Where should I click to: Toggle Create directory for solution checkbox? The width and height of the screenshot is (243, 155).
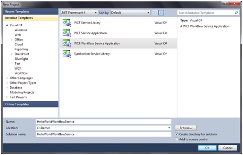tap(177, 134)
